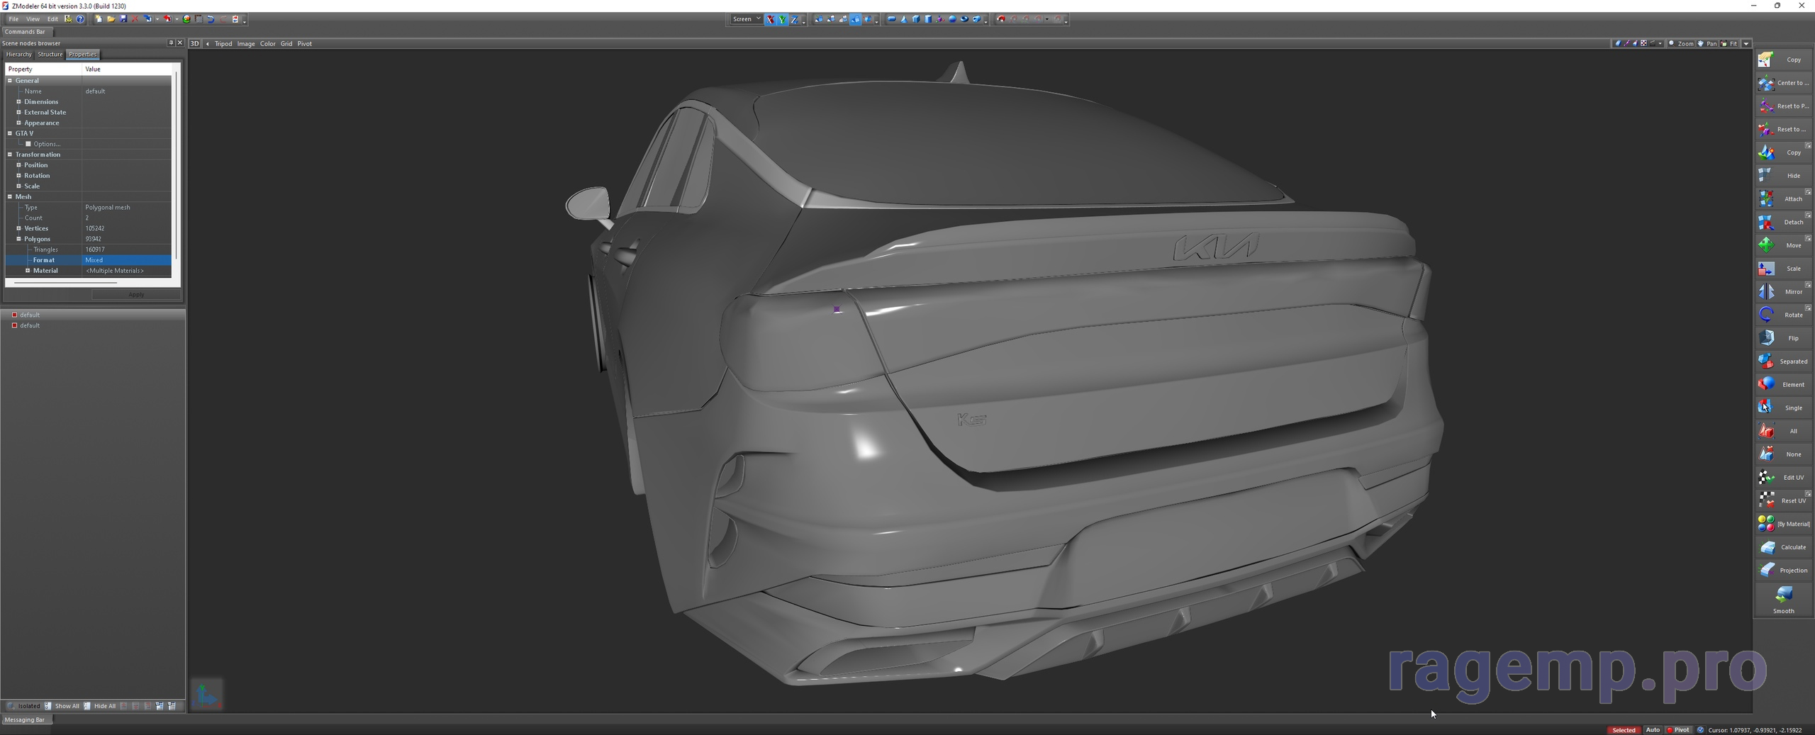Open the File menu

[x=13, y=19]
